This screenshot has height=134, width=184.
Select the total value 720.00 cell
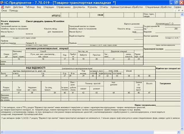pos(97,15)
